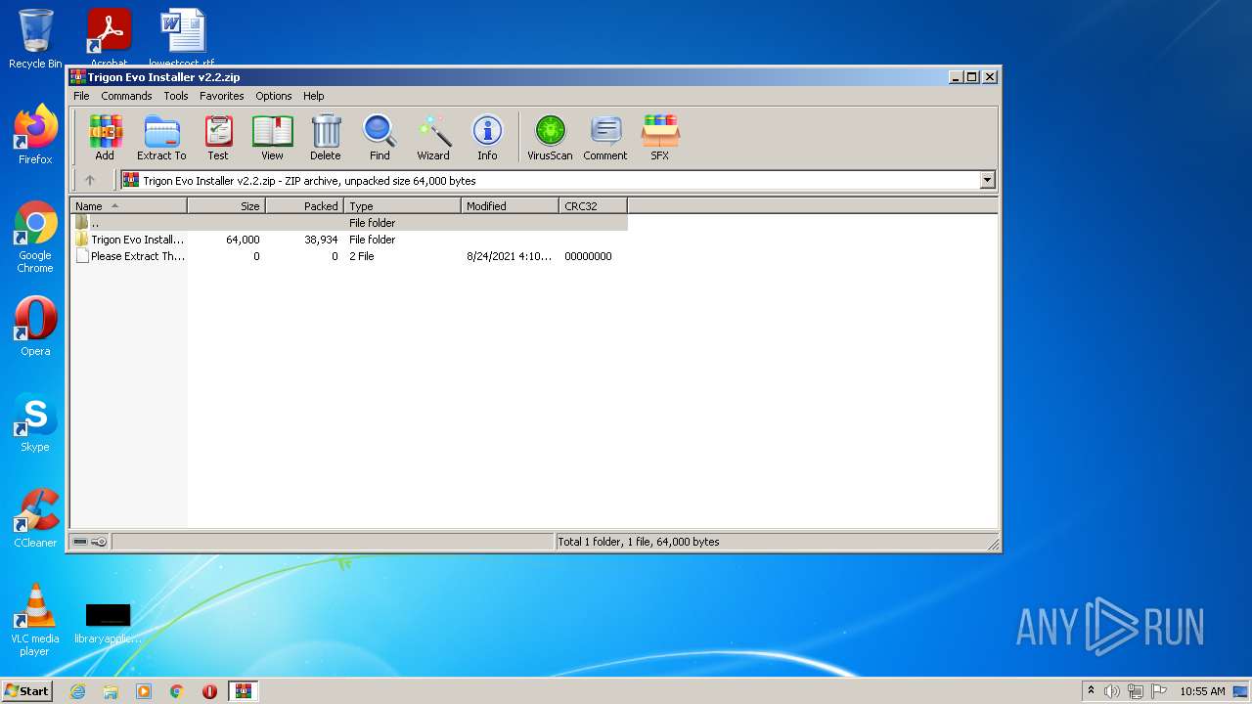
Task: Click the status bar total summary text
Action: coord(638,542)
